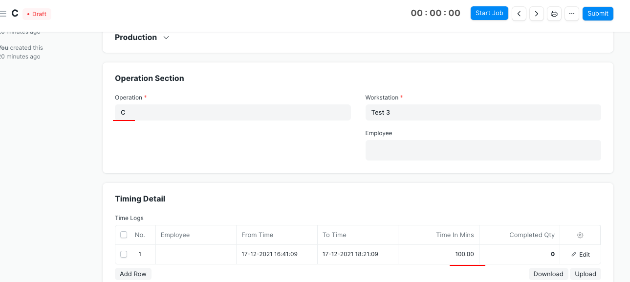The width and height of the screenshot is (630, 282).
Task: Upload time log data
Action: tap(585, 274)
